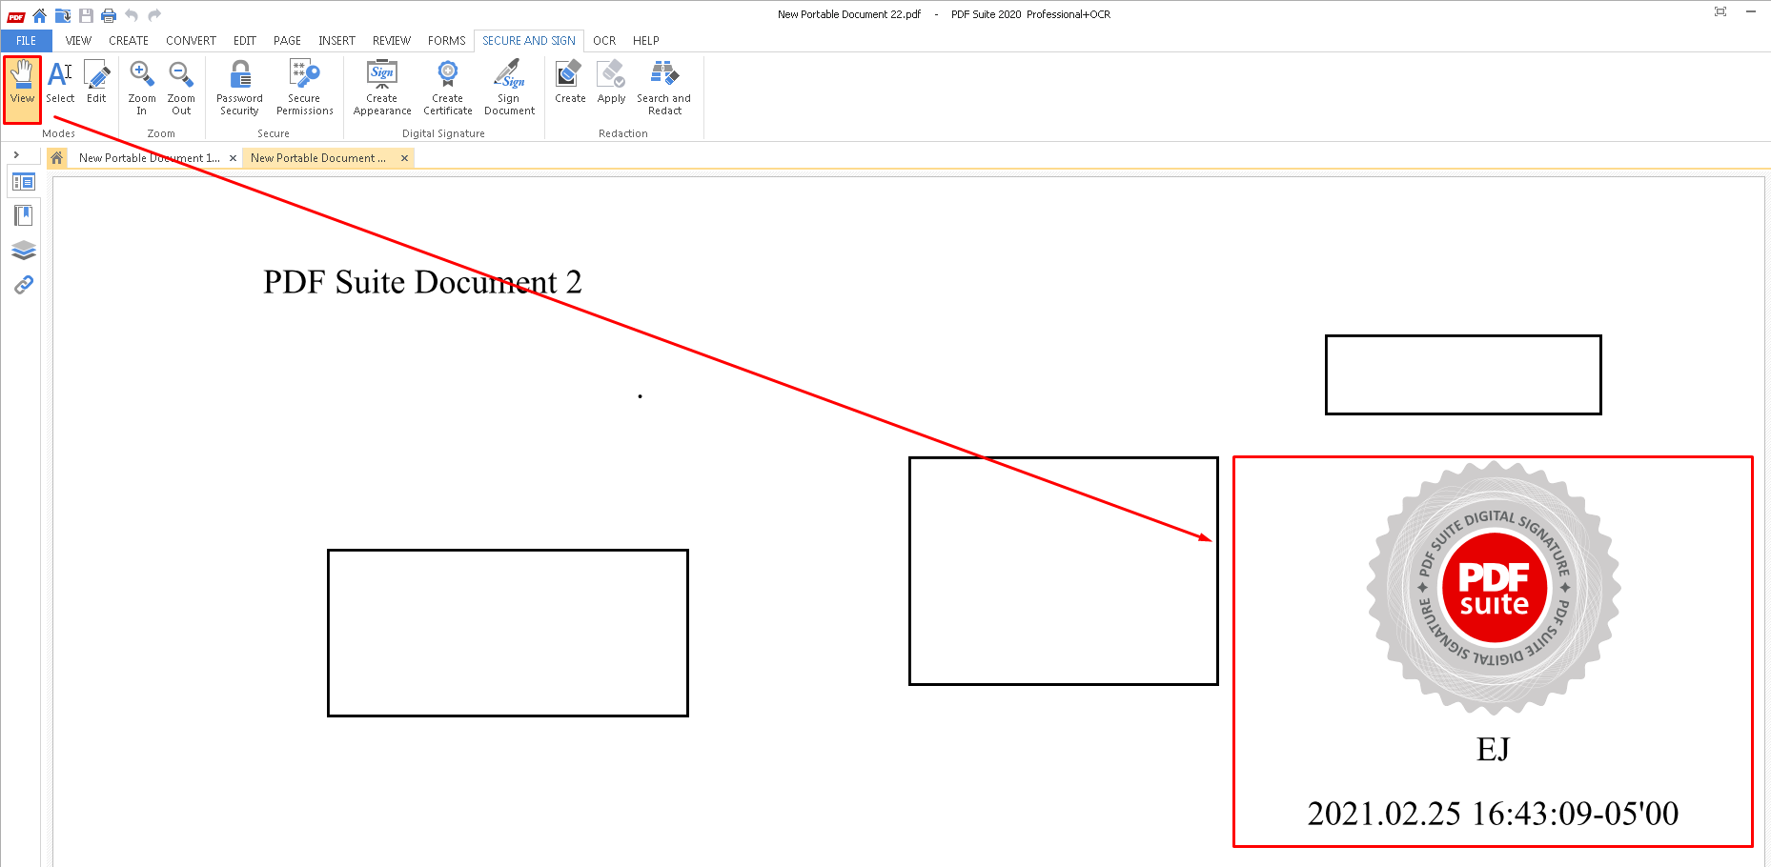
Task: Click the empty signature field at top right
Action: tap(1463, 374)
